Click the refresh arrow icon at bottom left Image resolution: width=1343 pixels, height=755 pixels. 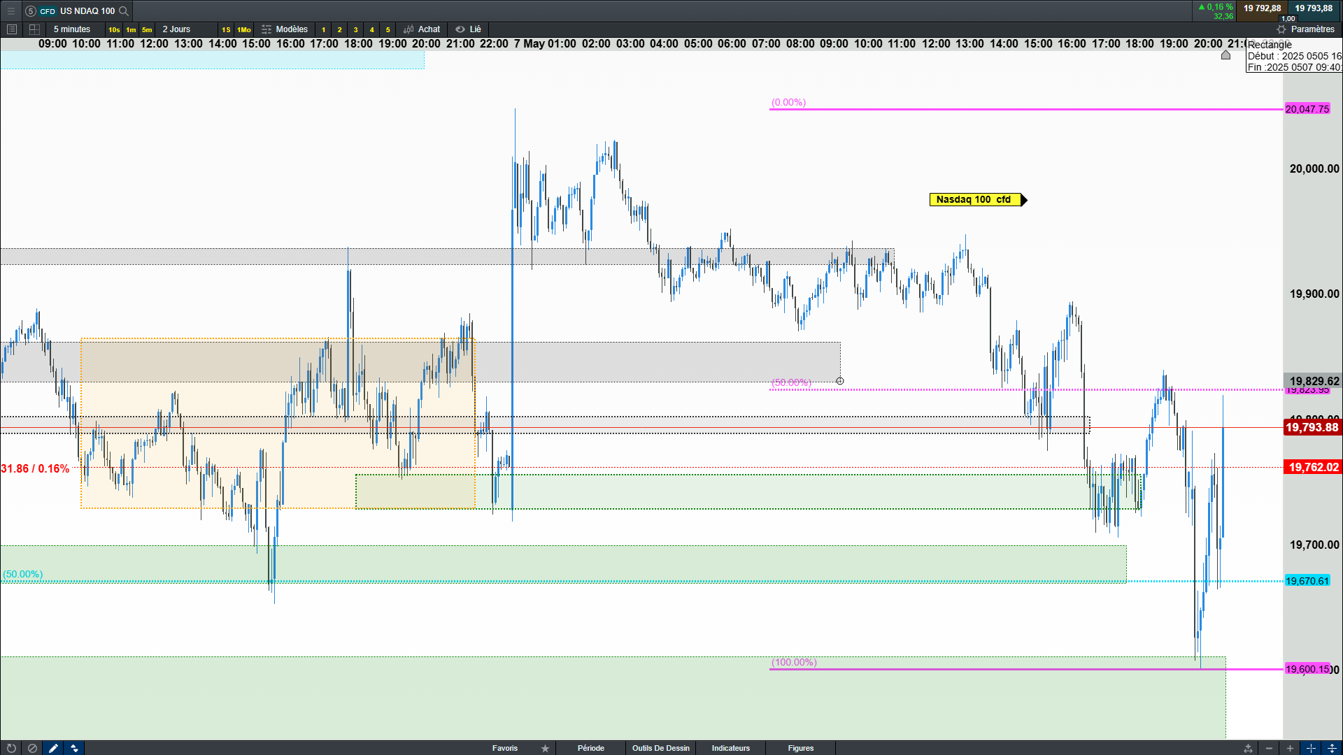[11, 748]
